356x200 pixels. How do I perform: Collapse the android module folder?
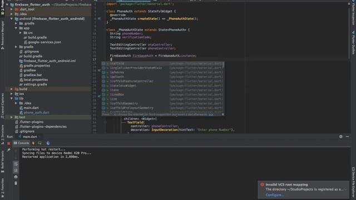(x=11, y=18)
